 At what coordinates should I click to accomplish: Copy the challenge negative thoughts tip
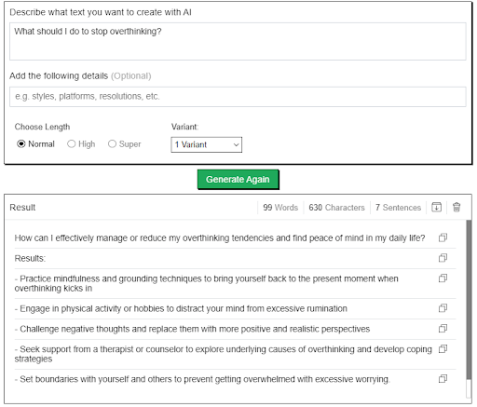click(x=443, y=329)
